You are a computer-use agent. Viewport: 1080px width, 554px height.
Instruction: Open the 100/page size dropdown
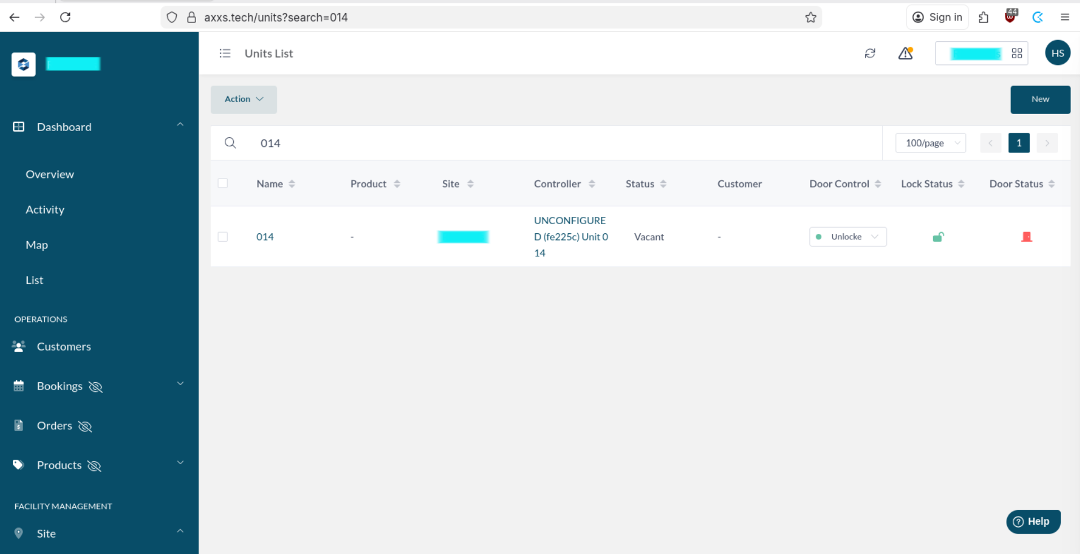931,143
